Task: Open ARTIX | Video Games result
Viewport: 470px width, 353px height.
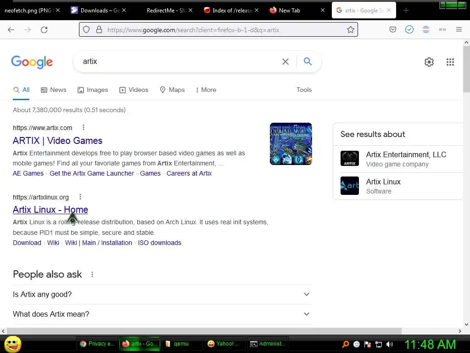Action: point(57,141)
